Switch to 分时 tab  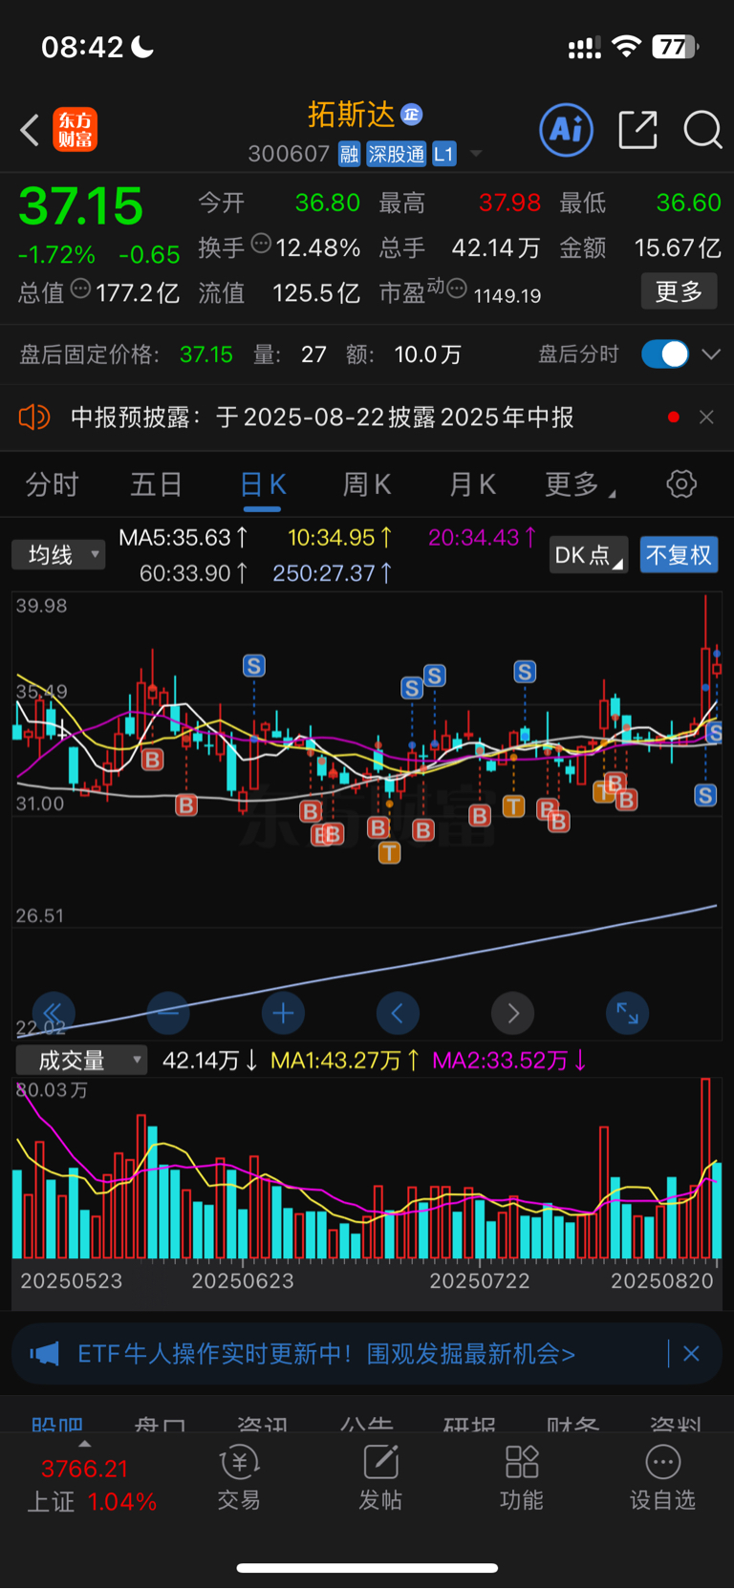(x=52, y=484)
